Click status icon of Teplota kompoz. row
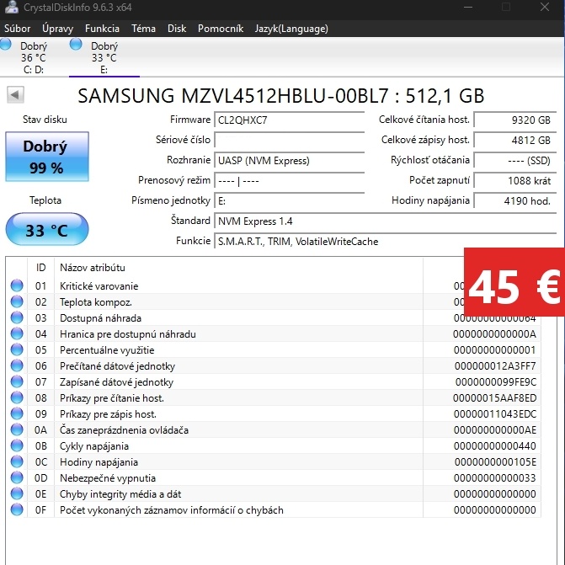This screenshot has width=565, height=565. [x=17, y=301]
